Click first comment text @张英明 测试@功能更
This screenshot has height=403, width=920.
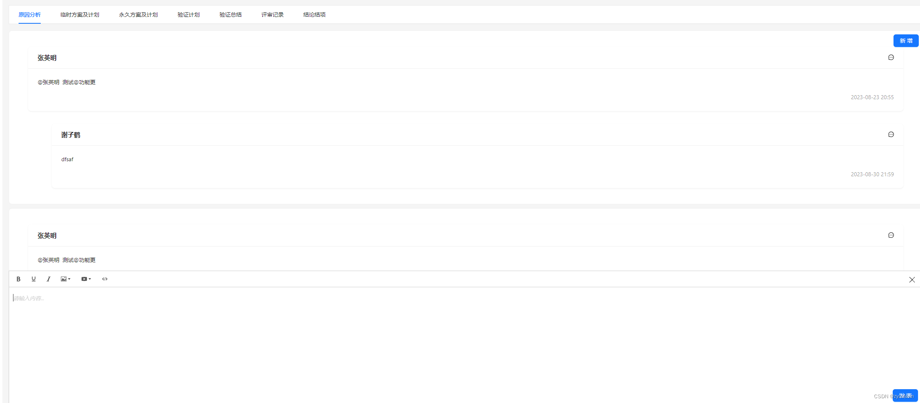(66, 82)
